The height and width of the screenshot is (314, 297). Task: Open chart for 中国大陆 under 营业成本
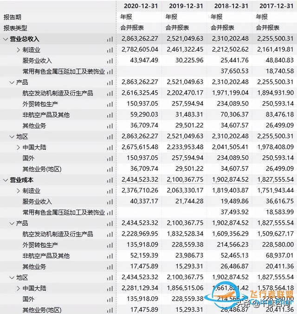pyautogui.click(x=110, y=288)
